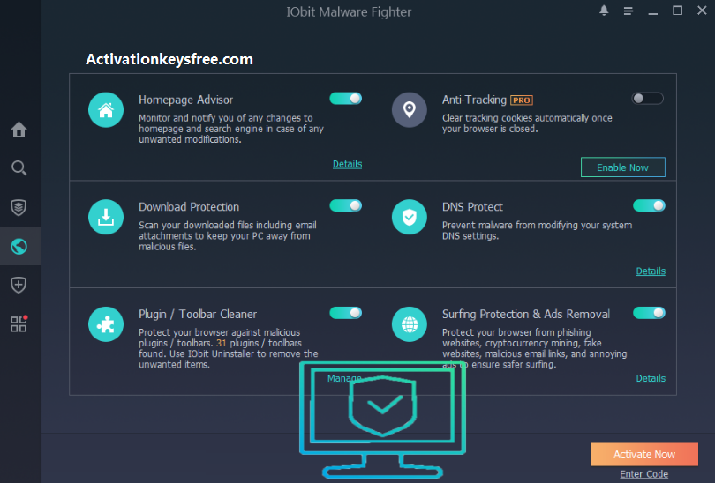Turn off the Homepage Advisor switch
This screenshot has width=715, height=483.
pos(346,99)
